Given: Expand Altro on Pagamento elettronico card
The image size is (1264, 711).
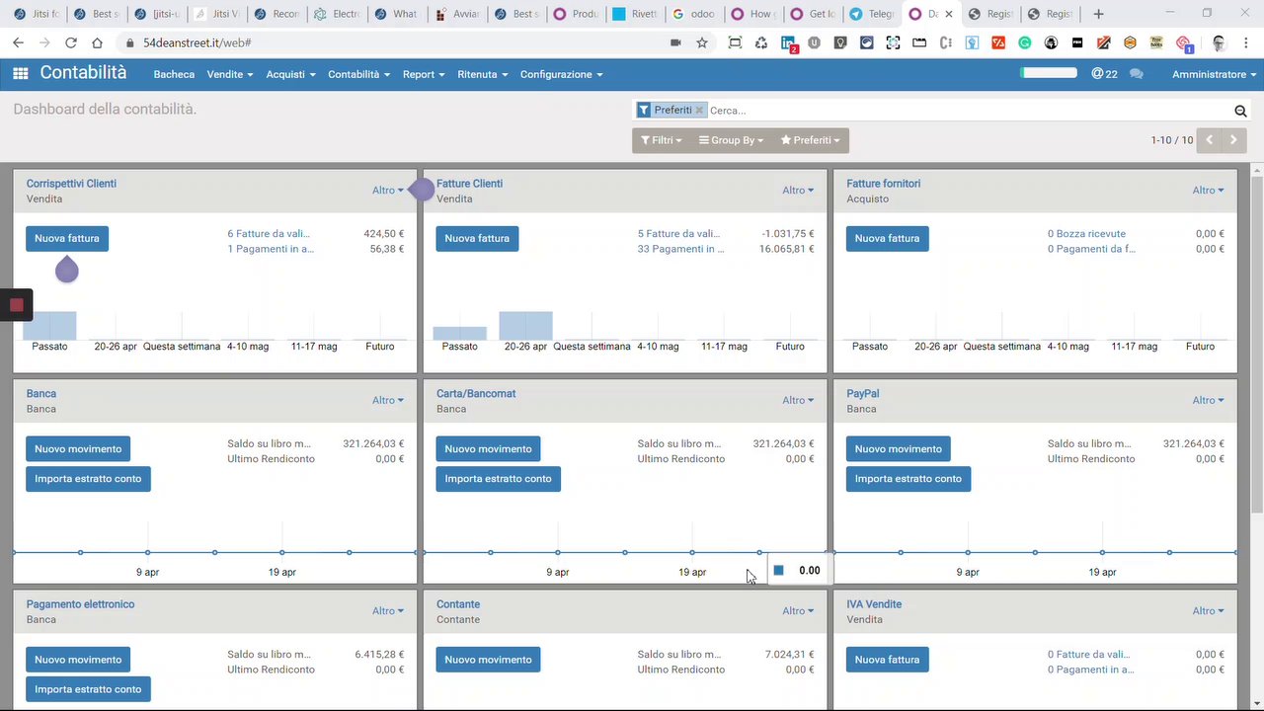Looking at the screenshot, I should 388,610.
